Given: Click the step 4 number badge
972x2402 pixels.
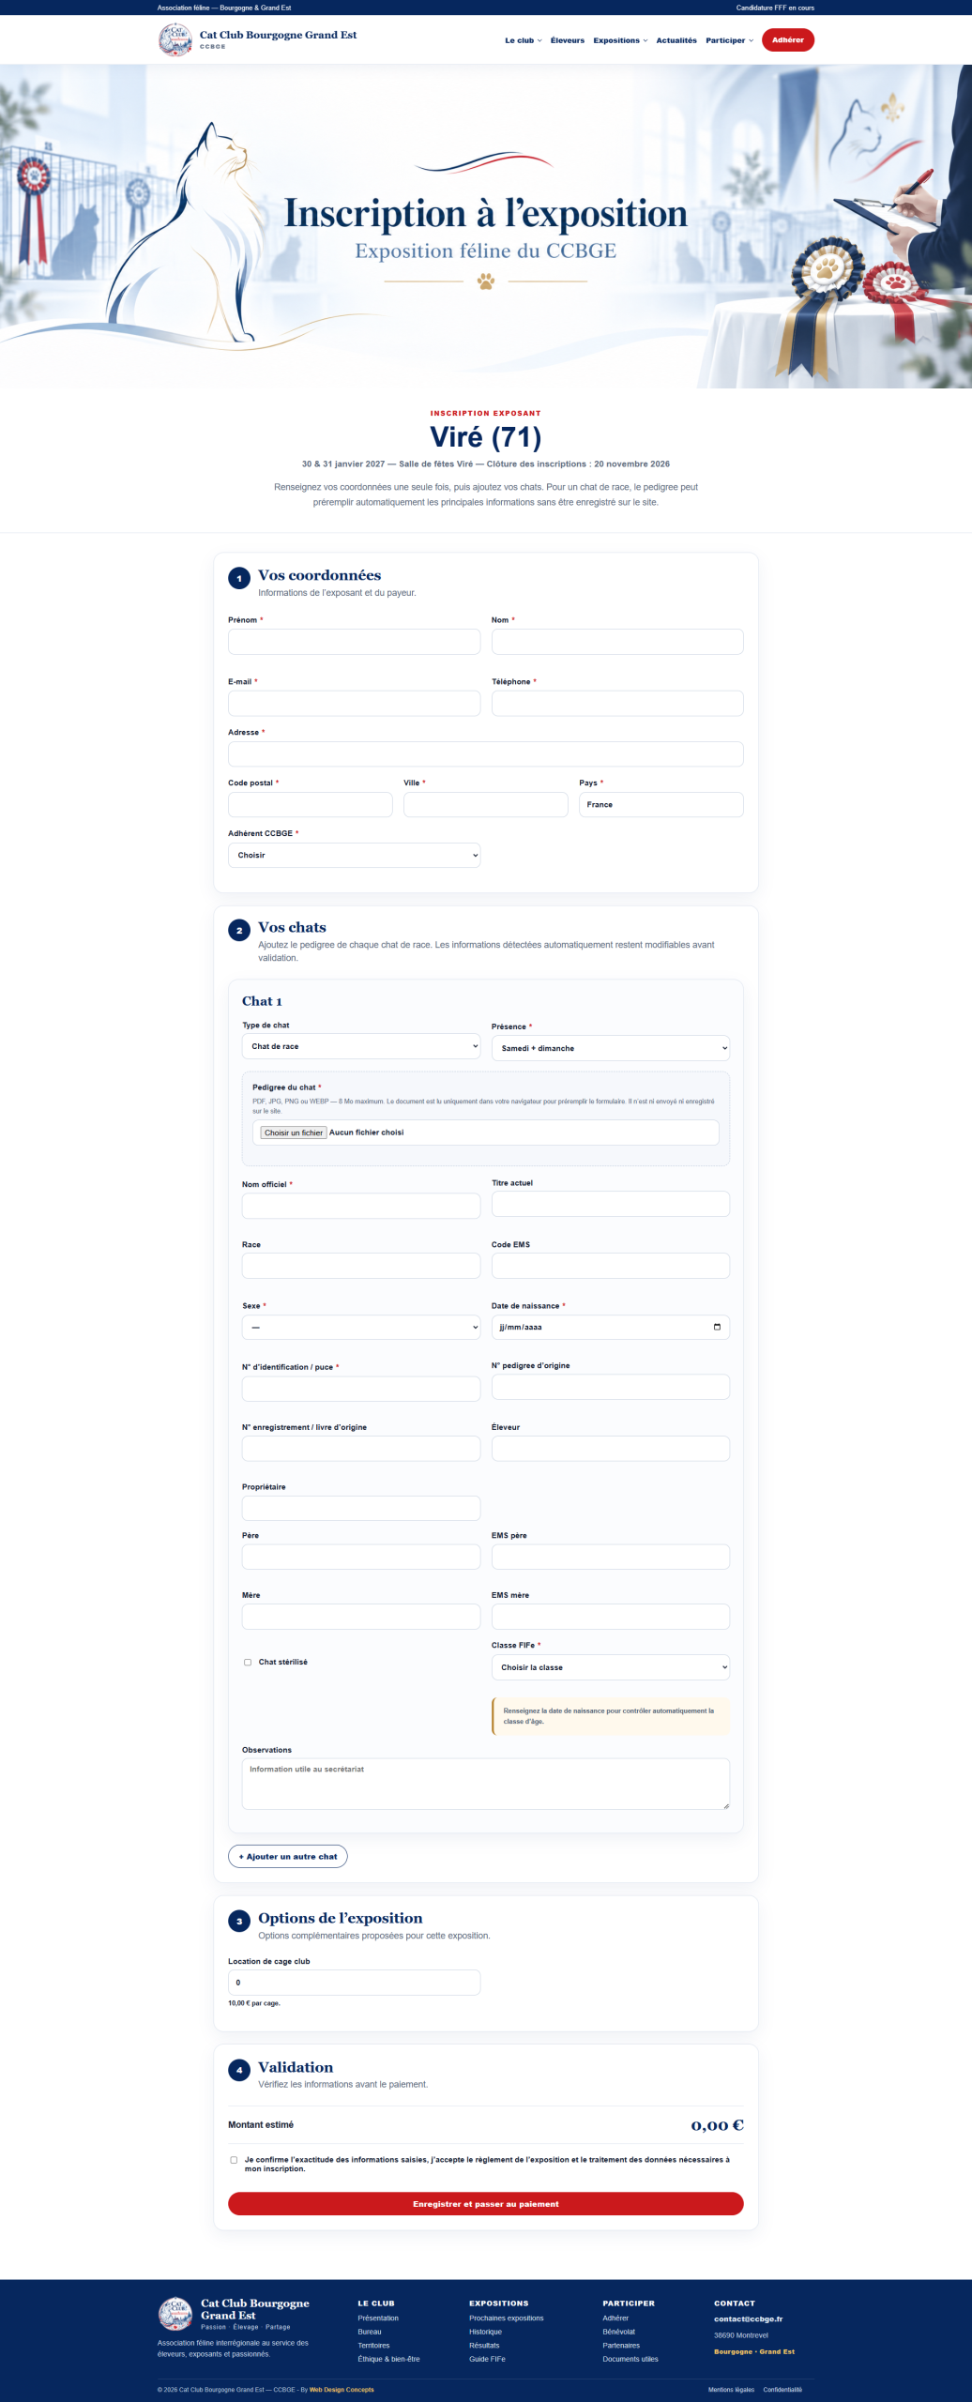Looking at the screenshot, I should coord(239,2069).
